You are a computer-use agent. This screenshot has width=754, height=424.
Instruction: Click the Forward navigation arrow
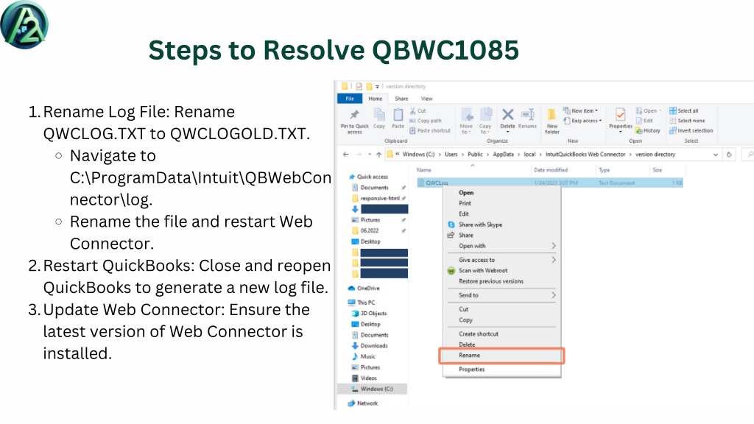(359, 155)
